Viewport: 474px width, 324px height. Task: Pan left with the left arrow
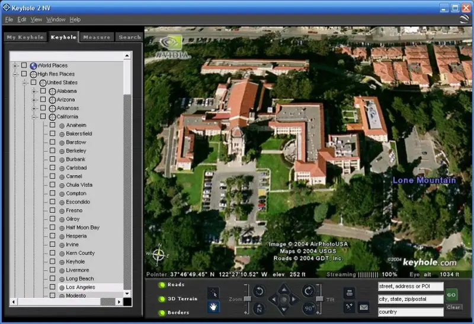274,300
